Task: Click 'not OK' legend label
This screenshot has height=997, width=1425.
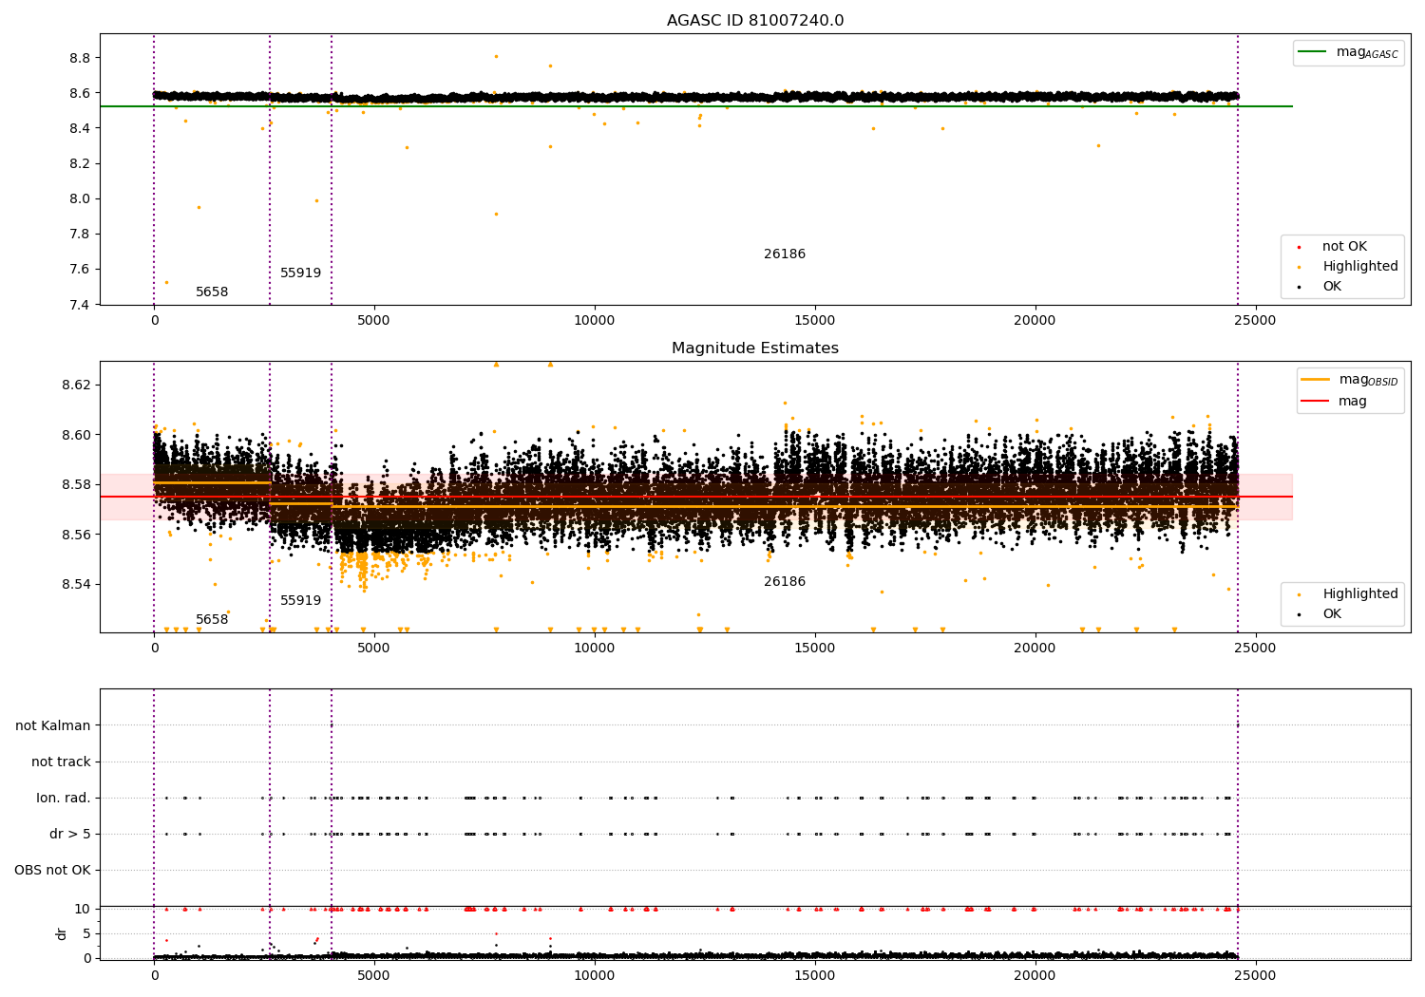Action: pos(1344,247)
